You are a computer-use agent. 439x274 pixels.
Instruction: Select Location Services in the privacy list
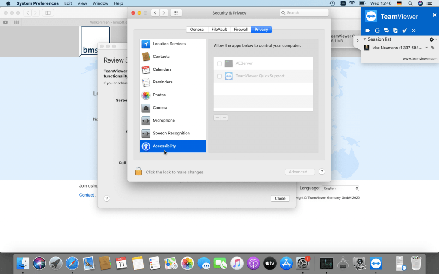click(x=173, y=44)
